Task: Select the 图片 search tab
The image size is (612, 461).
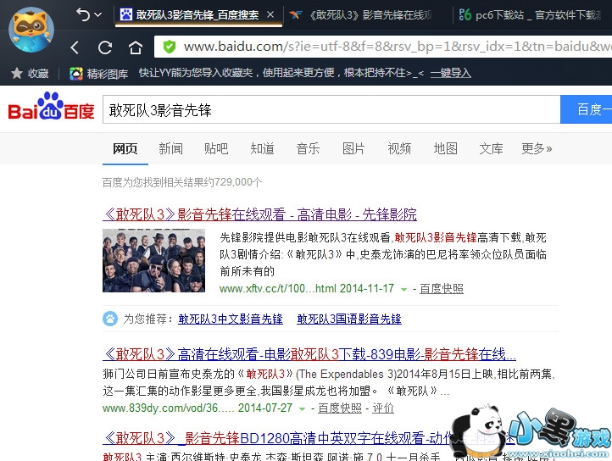Action: pyautogui.click(x=353, y=148)
